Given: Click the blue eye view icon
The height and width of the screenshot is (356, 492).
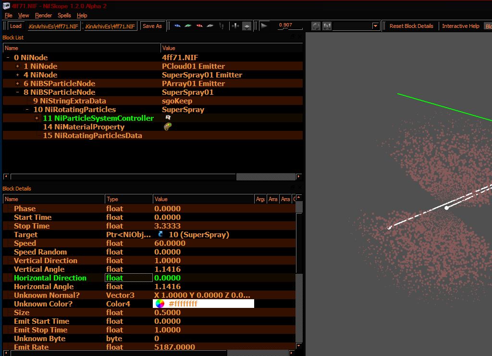Looking at the screenshot, I should [x=177, y=26].
